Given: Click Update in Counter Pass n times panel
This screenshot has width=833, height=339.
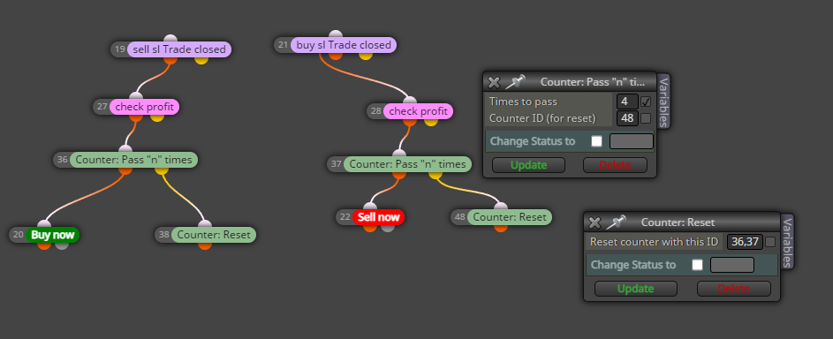Looking at the screenshot, I should (528, 165).
